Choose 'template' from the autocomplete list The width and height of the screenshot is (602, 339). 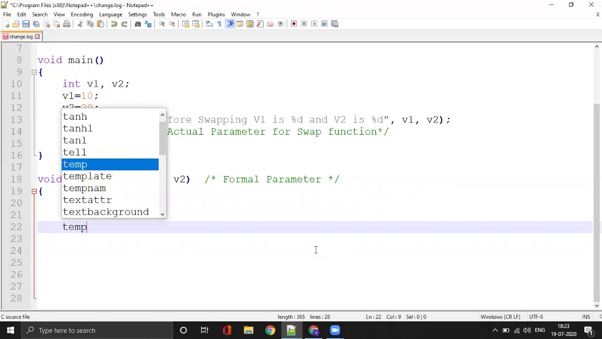click(x=111, y=176)
